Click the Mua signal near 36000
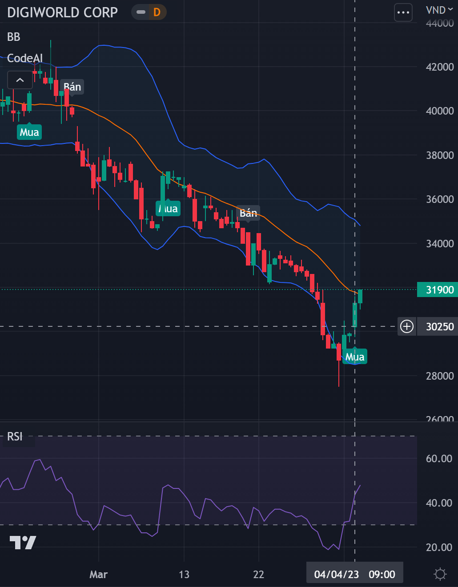Screen dimensions: 458x587 click(x=168, y=208)
